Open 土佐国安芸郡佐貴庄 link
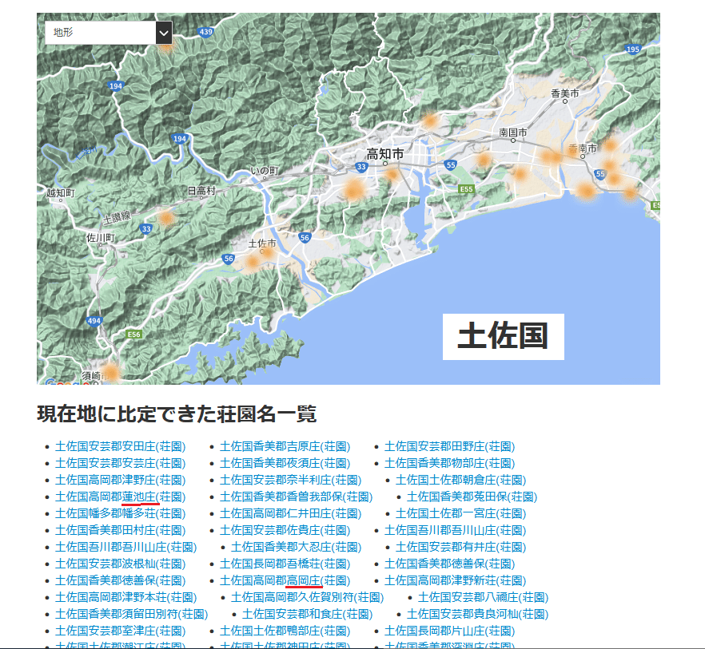The image size is (705, 649). (x=285, y=530)
